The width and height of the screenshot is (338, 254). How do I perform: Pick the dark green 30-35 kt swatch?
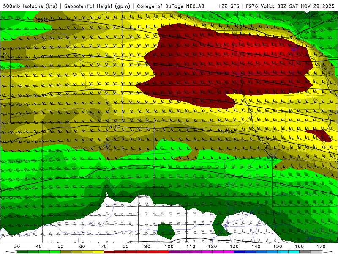tap(22, 252)
